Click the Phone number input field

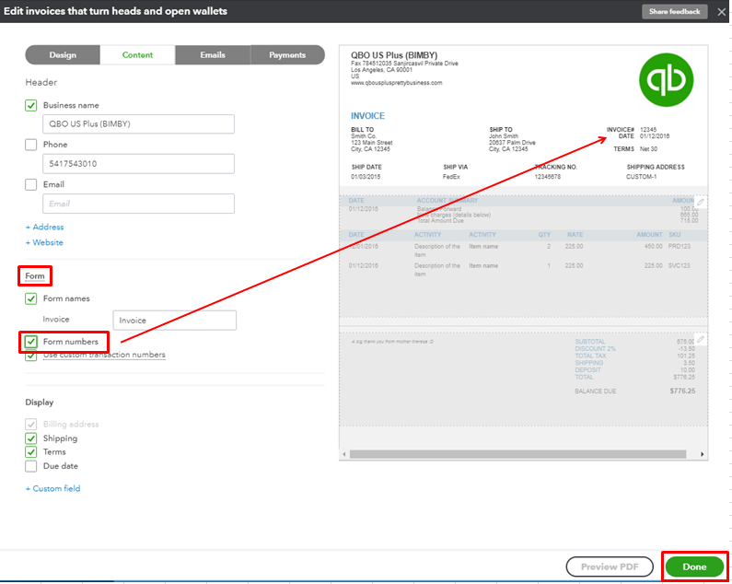[139, 164]
